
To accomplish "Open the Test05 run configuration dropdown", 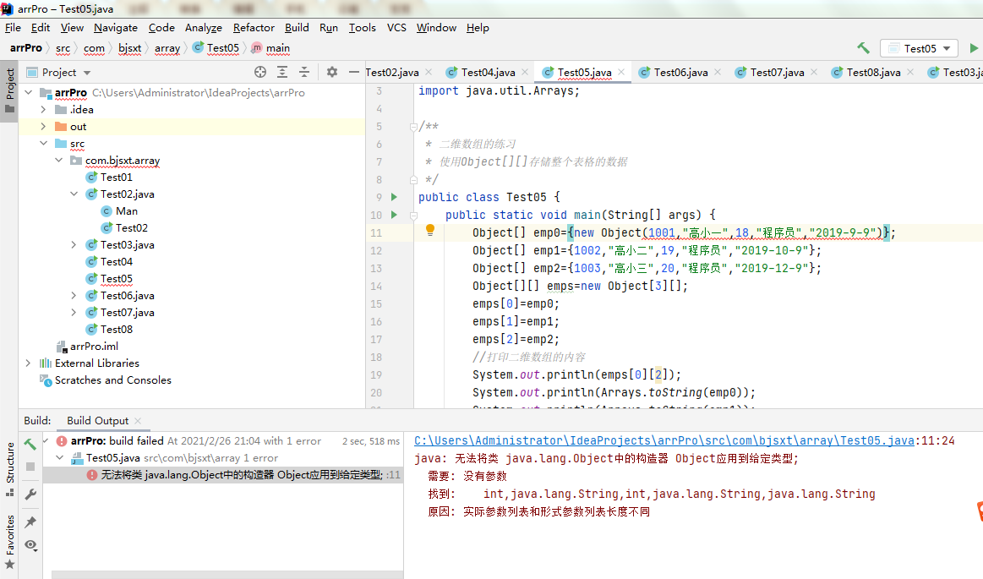I will (919, 48).
